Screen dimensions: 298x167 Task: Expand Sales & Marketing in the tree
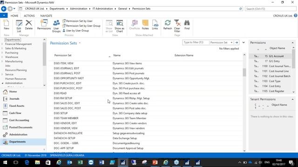(2, 48)
